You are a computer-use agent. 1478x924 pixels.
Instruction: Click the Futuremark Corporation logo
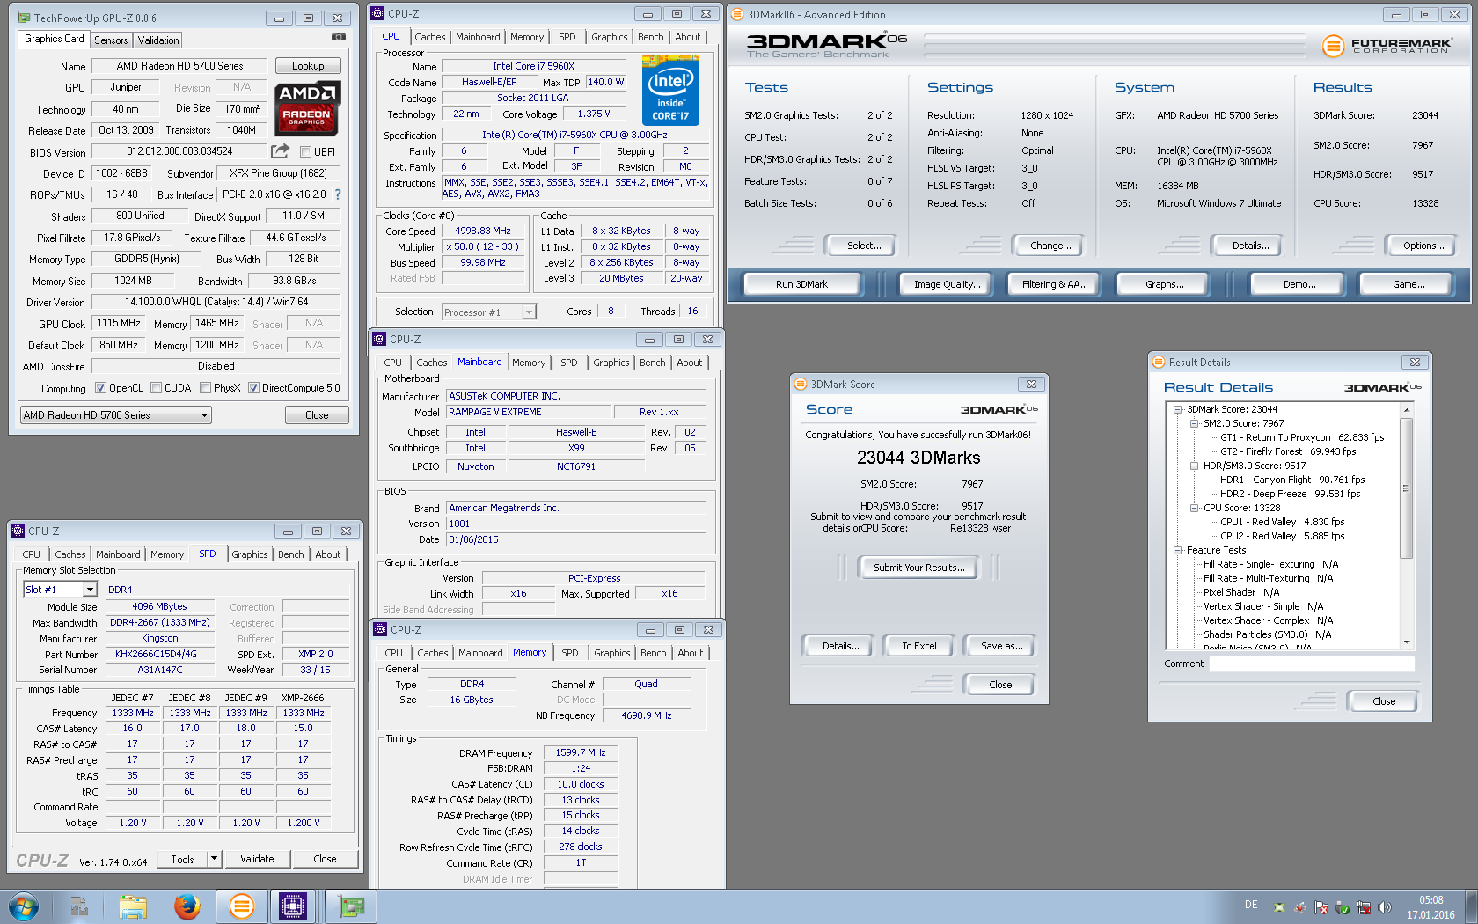[1387, 45]
